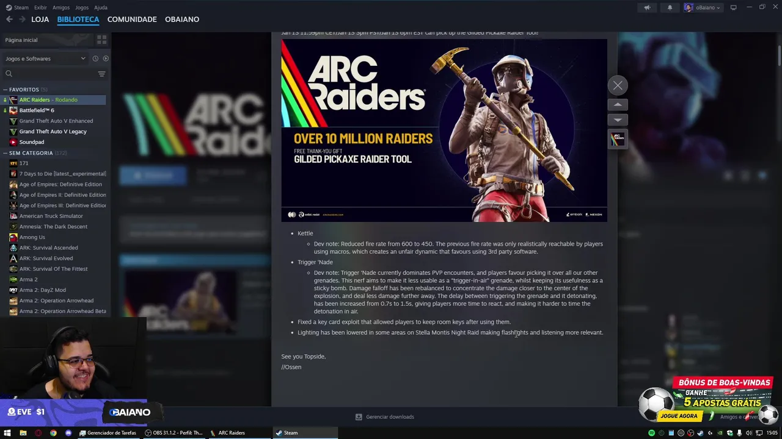The height and width of the screenshot is (439, 782).
Task: Select Soundpad in the favorites list
Action: click(54, 142)
